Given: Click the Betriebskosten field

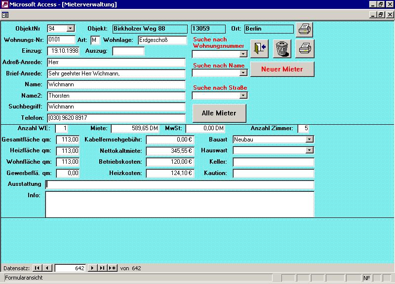Looking at the screenshot, I should coord(170,162).
